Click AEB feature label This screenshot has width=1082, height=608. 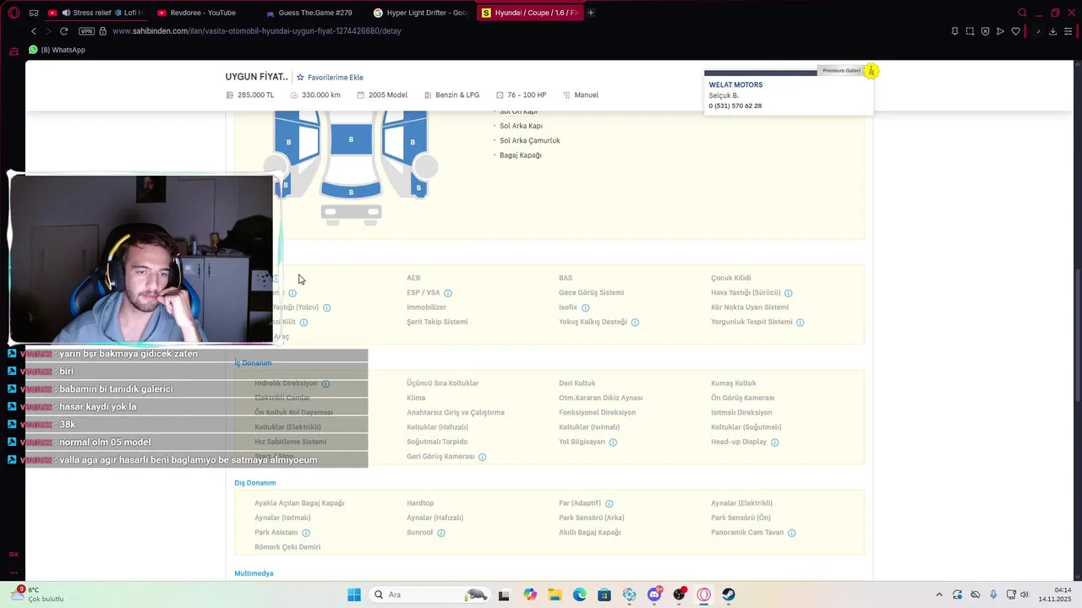tap(413, 278)
